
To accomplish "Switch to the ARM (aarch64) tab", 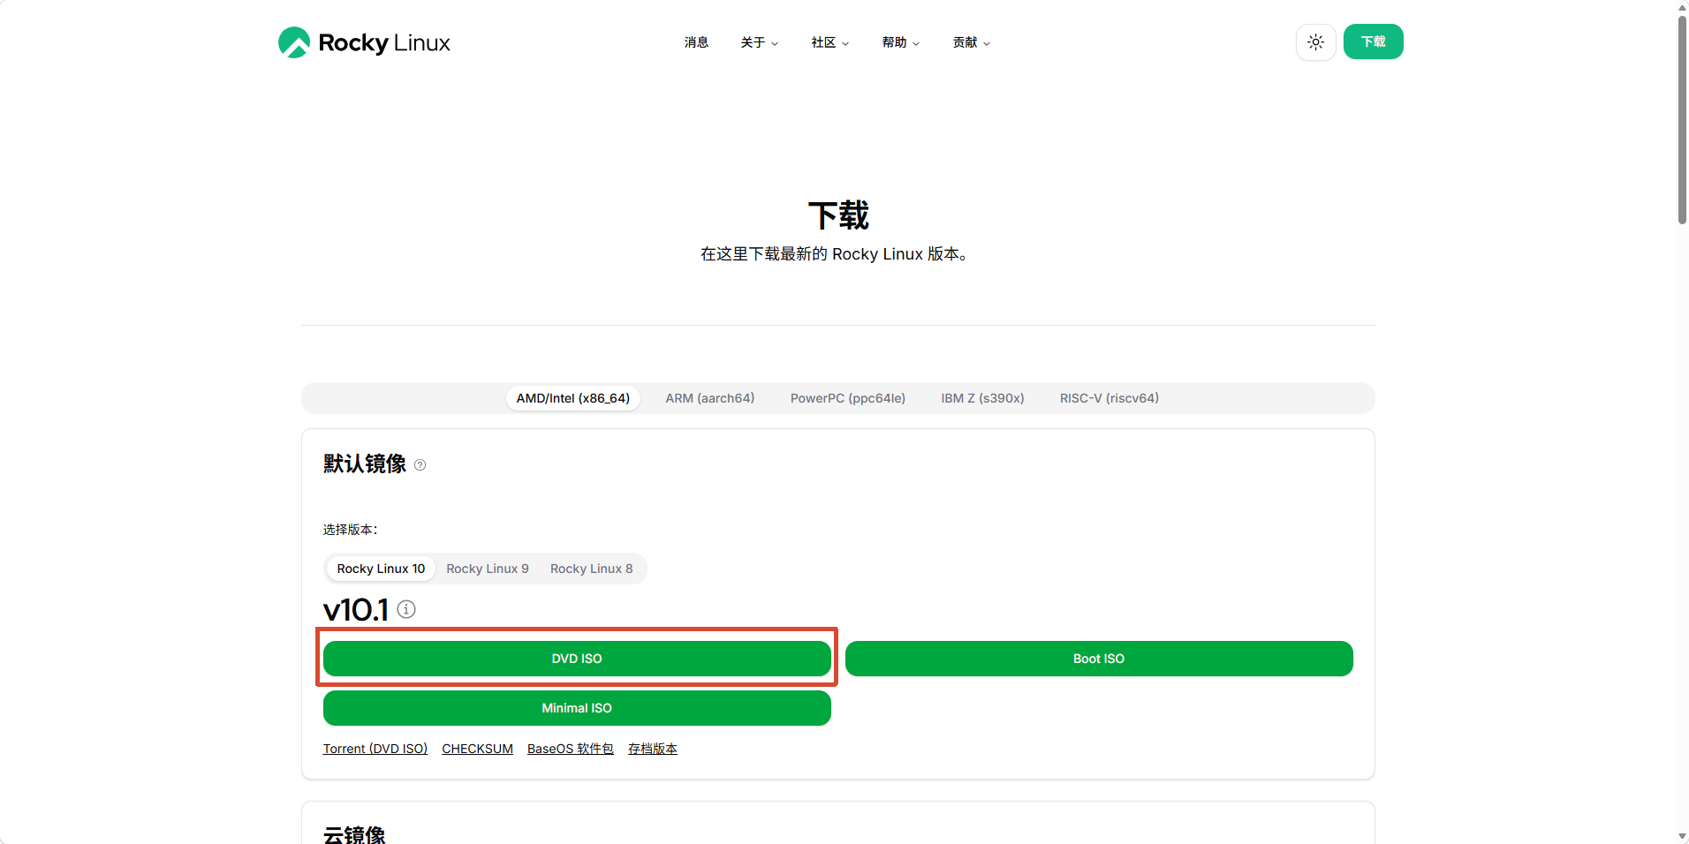I will pyautogui.click(x=710, y=398).
